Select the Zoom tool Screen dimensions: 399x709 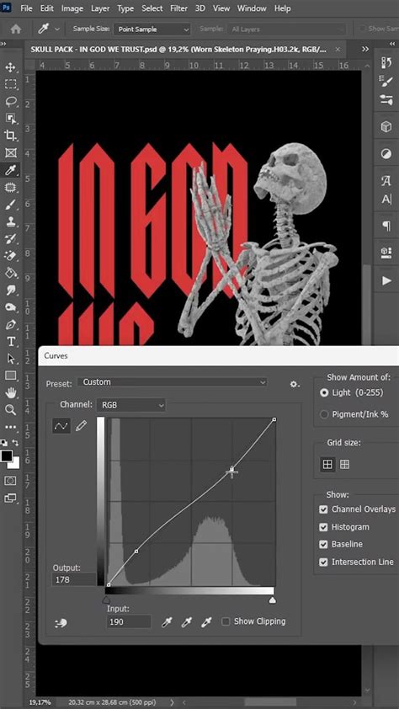[10, 410]
